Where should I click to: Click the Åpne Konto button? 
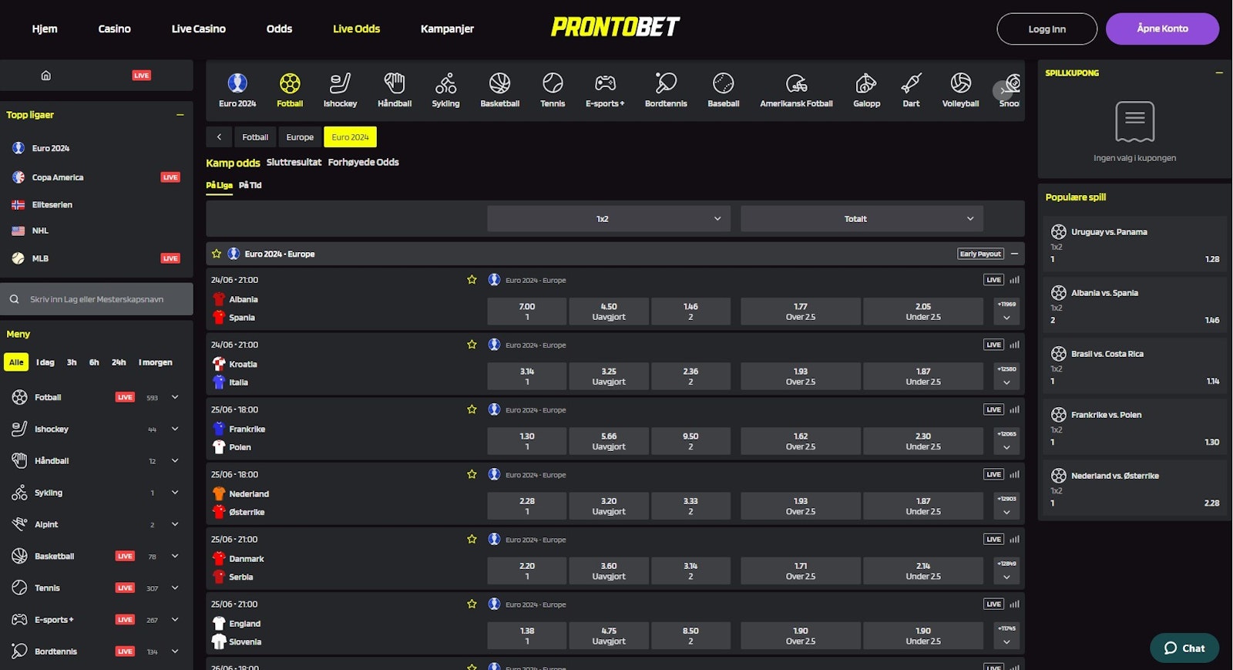(x=1162, y=29)
